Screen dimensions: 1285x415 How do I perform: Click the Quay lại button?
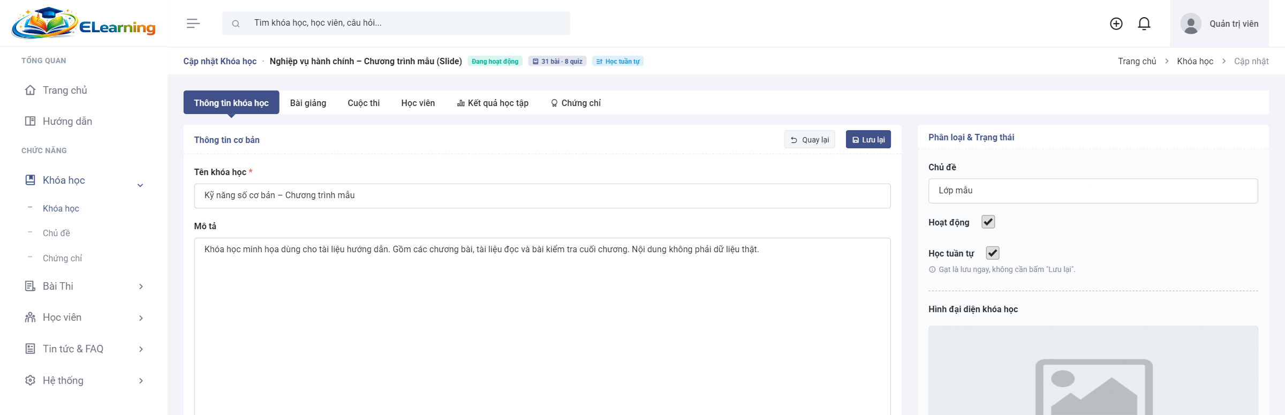[810, 139]
